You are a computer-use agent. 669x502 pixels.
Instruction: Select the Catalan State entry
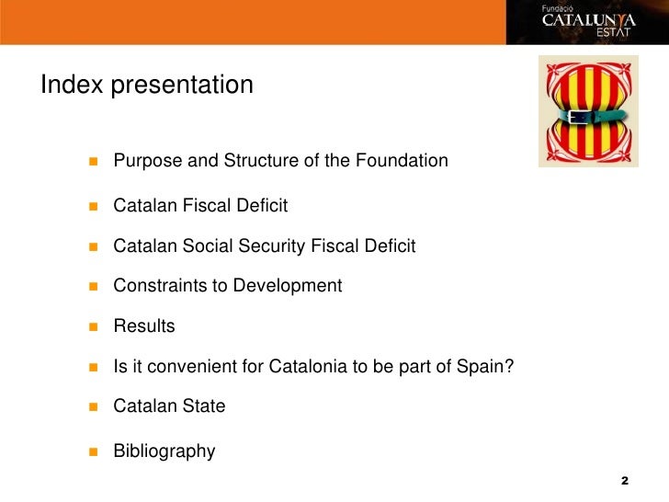click(169, 406)
